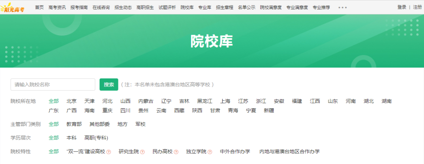Filter location to 新疆

tap(269, 110)
